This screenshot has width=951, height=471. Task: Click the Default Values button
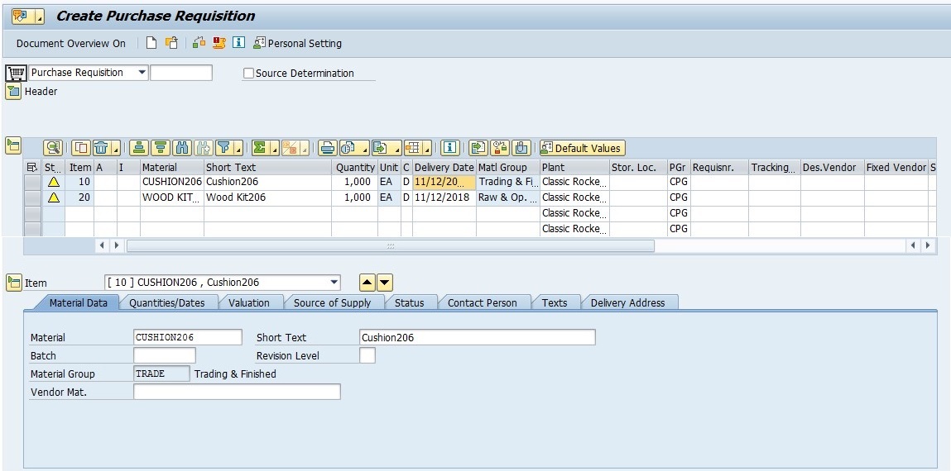click(582, 148)
